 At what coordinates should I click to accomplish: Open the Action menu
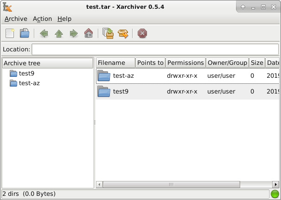42,19
